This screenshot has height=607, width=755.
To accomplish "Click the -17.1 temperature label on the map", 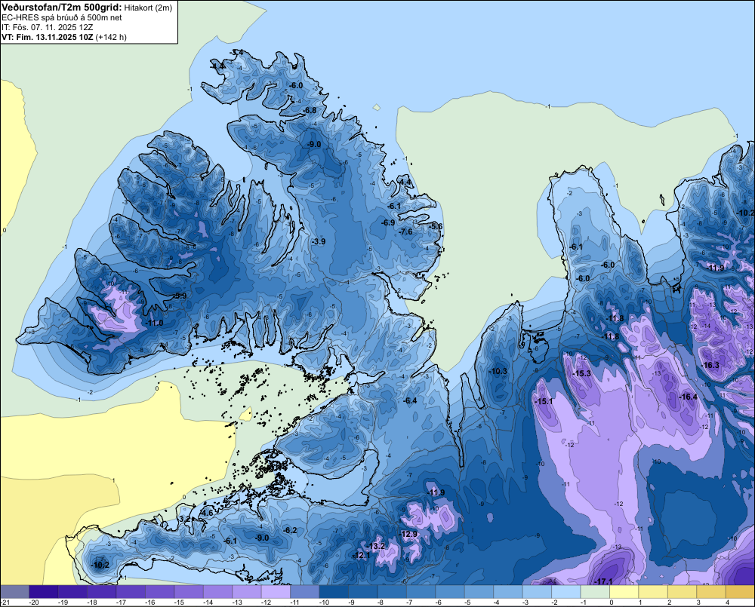I will (x=603, y=581).
